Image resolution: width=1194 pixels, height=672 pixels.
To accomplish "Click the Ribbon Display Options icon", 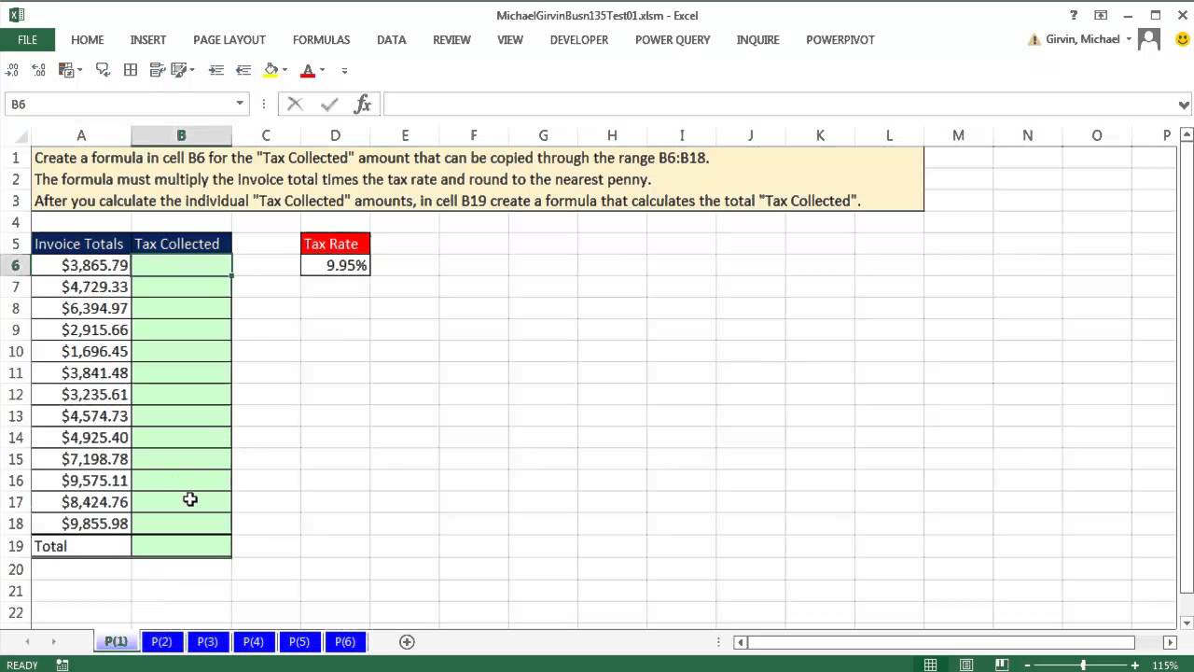I will 1102,15.
